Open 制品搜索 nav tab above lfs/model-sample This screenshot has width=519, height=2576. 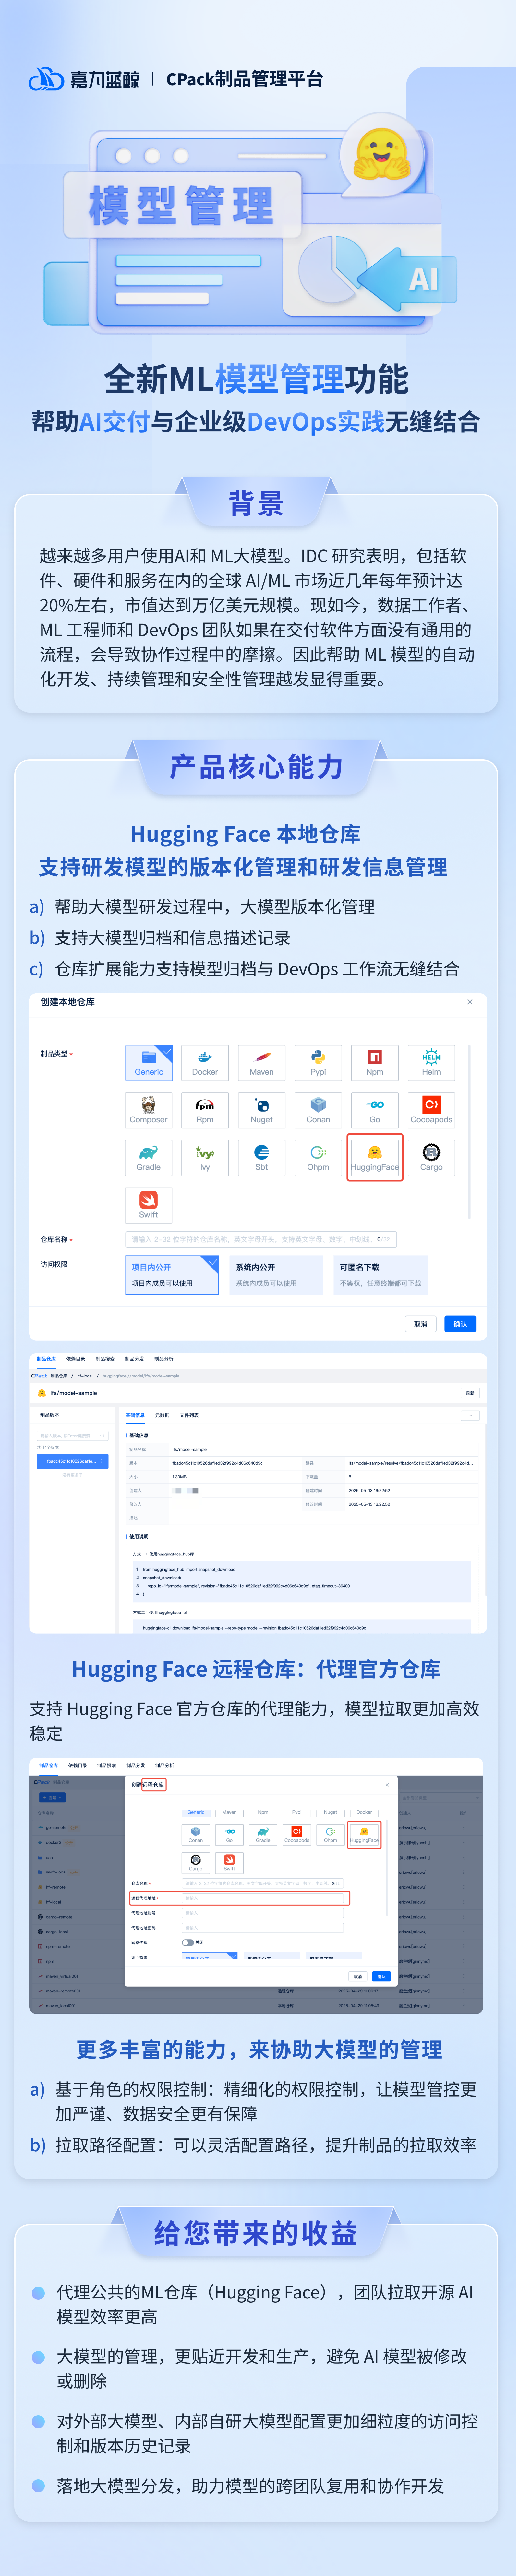click(x=105, y=1359)
